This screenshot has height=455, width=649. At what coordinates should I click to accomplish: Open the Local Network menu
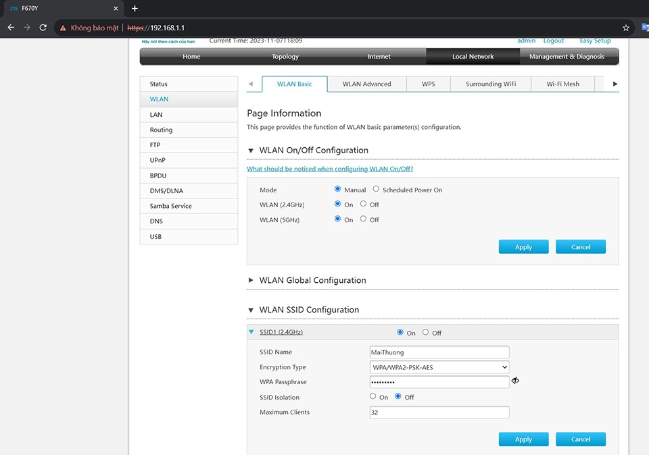pyautogui.click(x=473, y=57)
